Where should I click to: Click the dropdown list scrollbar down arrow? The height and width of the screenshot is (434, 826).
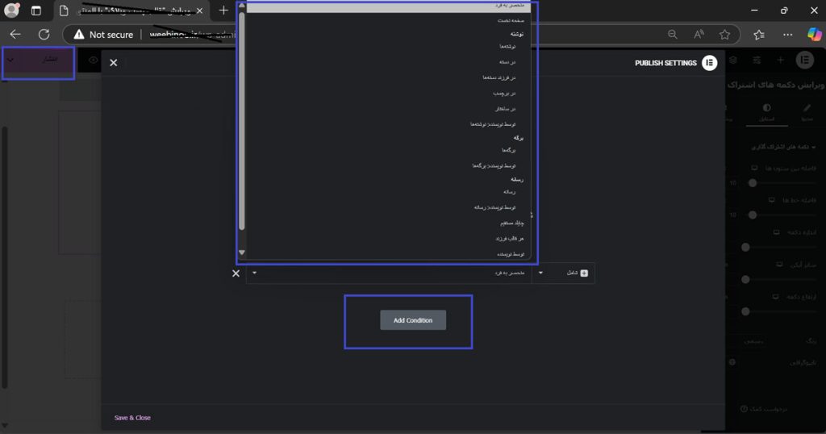[x=242, y=252]
